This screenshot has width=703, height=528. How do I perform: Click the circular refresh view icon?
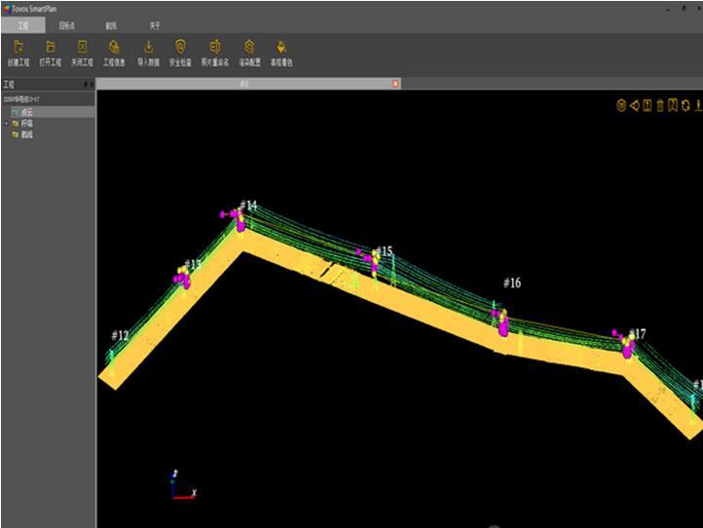pos(685,105)
